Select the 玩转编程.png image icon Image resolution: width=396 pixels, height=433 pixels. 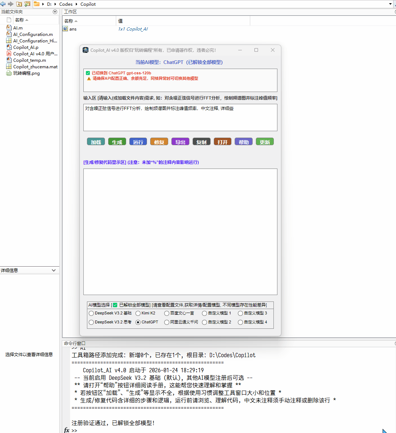[x=9, y=73]
